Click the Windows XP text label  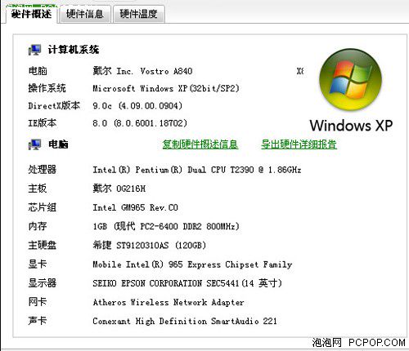351,126
